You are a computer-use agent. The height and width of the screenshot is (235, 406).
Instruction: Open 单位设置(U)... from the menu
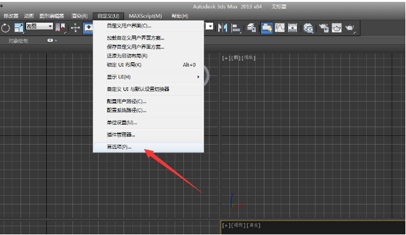(148, 122)
